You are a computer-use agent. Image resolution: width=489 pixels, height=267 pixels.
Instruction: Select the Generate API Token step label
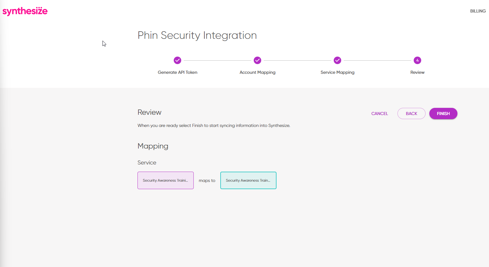(x=177, y=72)
